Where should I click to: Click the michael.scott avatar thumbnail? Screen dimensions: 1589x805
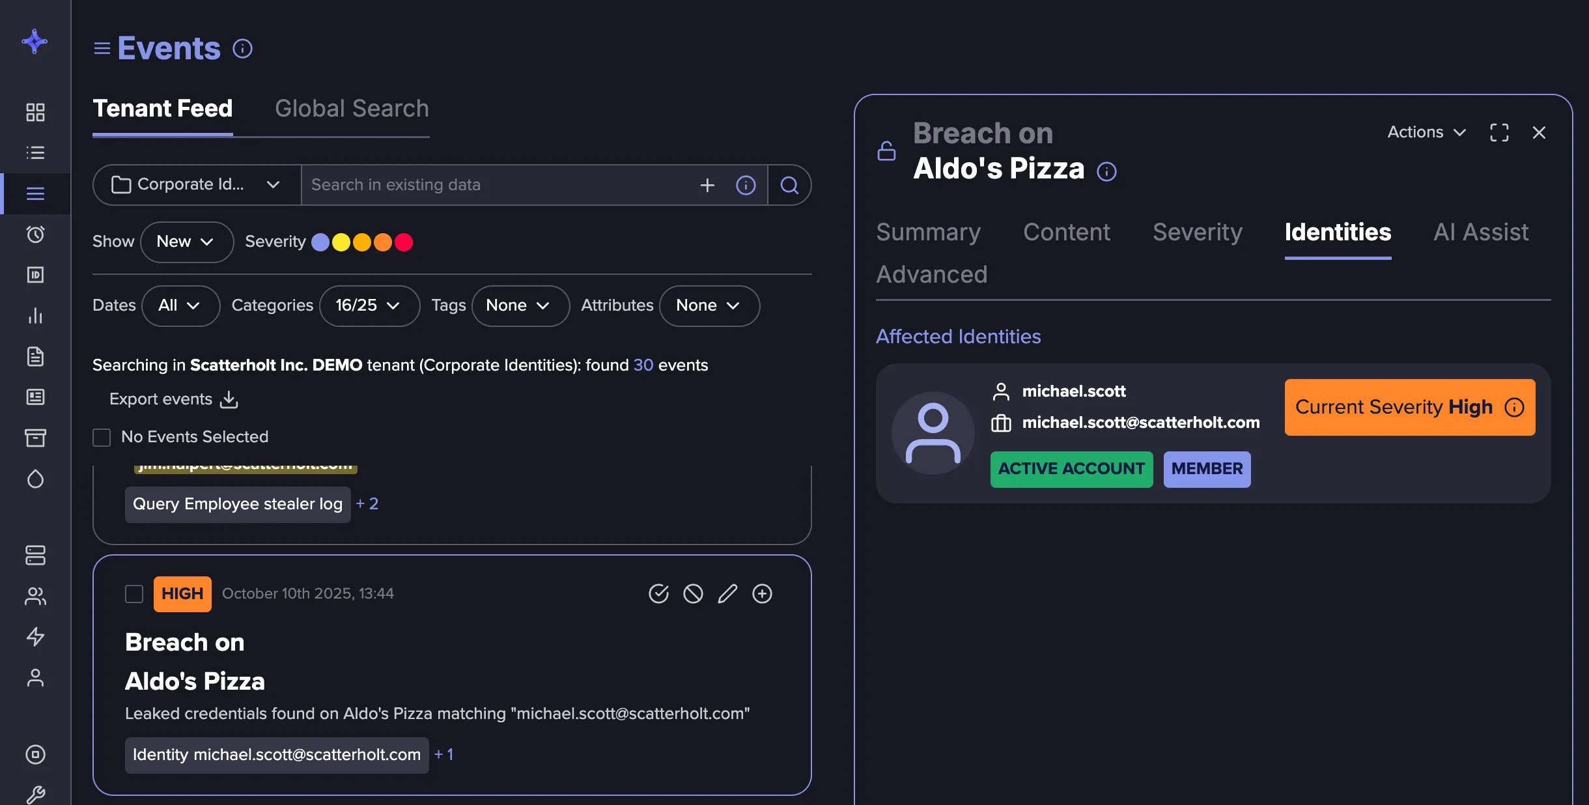click(x=933, y=433)
